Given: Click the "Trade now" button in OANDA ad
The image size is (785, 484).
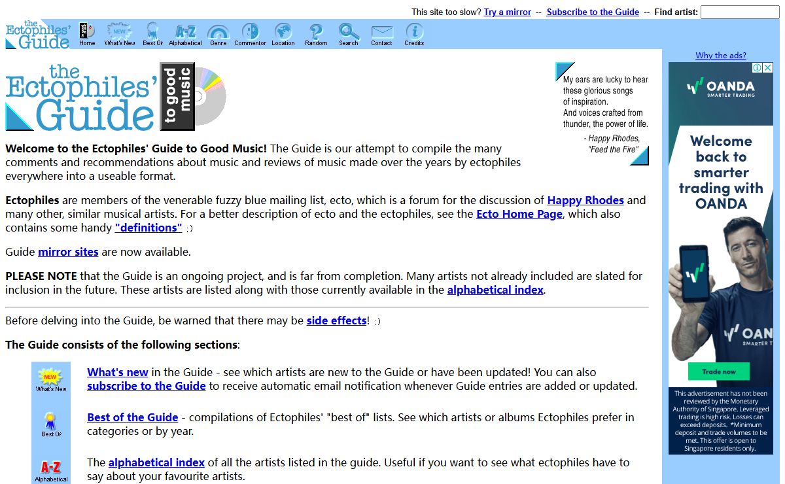Looking at the screenshot, I should click(719, 372).
